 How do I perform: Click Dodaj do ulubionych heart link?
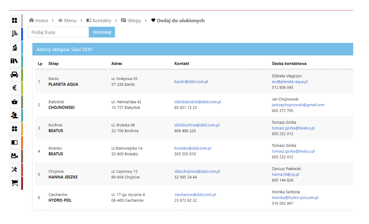[x=178, y=21]
